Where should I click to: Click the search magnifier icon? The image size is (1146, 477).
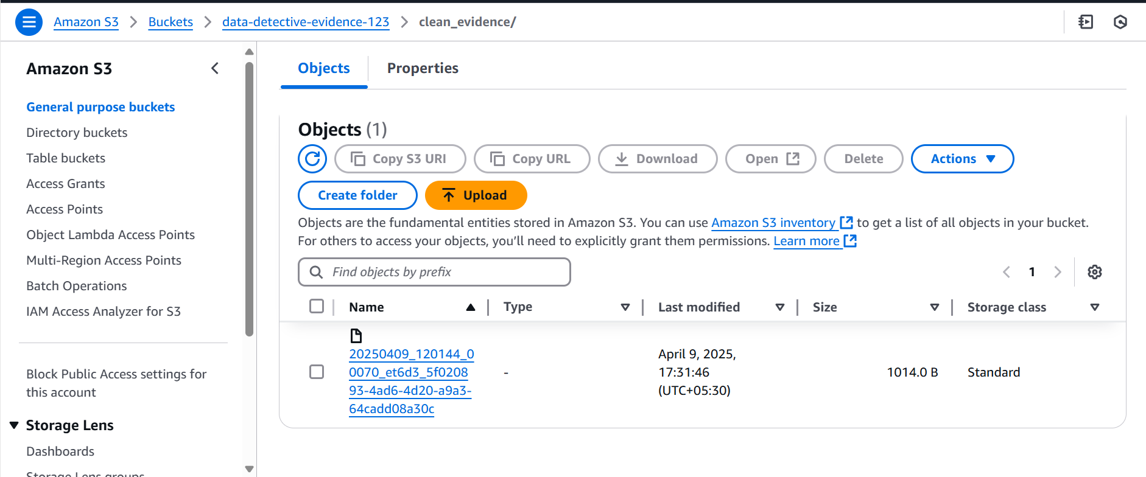[316, 272]
